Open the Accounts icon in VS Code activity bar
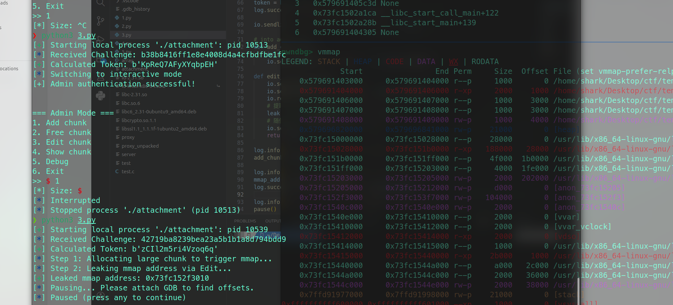 (101, 296)
